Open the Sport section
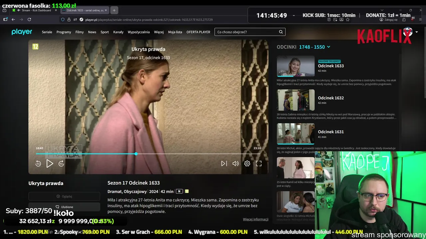This screenshot has height=239, width=426. 105,32
